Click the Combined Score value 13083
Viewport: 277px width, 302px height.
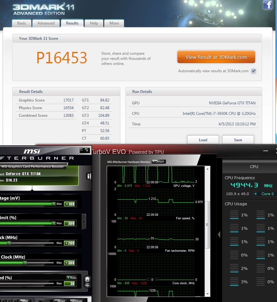click(68, 116)
